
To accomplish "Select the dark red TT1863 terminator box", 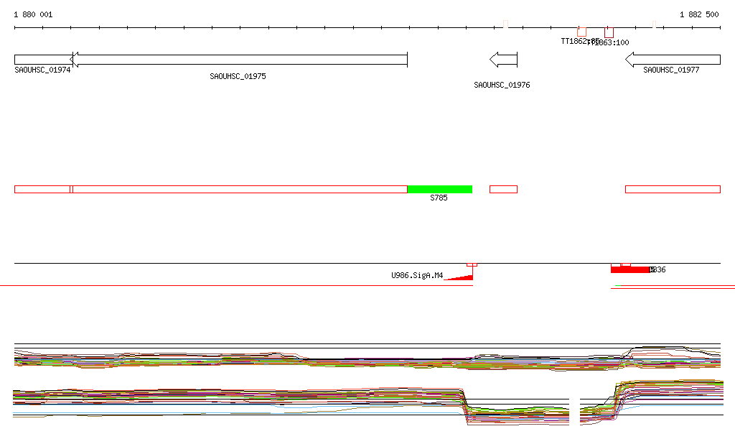I will (x=609, y=32).
